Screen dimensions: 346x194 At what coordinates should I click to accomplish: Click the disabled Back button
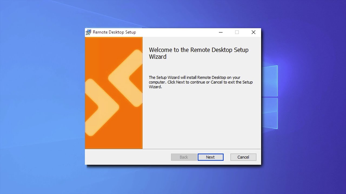(184, 157)
